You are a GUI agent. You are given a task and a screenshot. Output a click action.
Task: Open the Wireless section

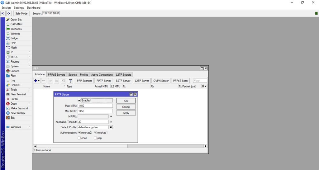click(15, 34)
